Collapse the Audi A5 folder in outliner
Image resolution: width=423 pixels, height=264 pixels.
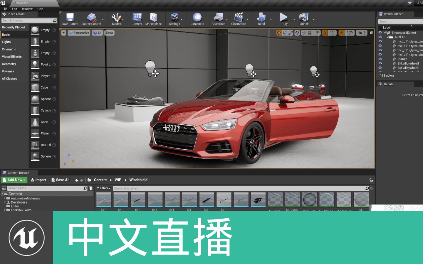point(388,37)
